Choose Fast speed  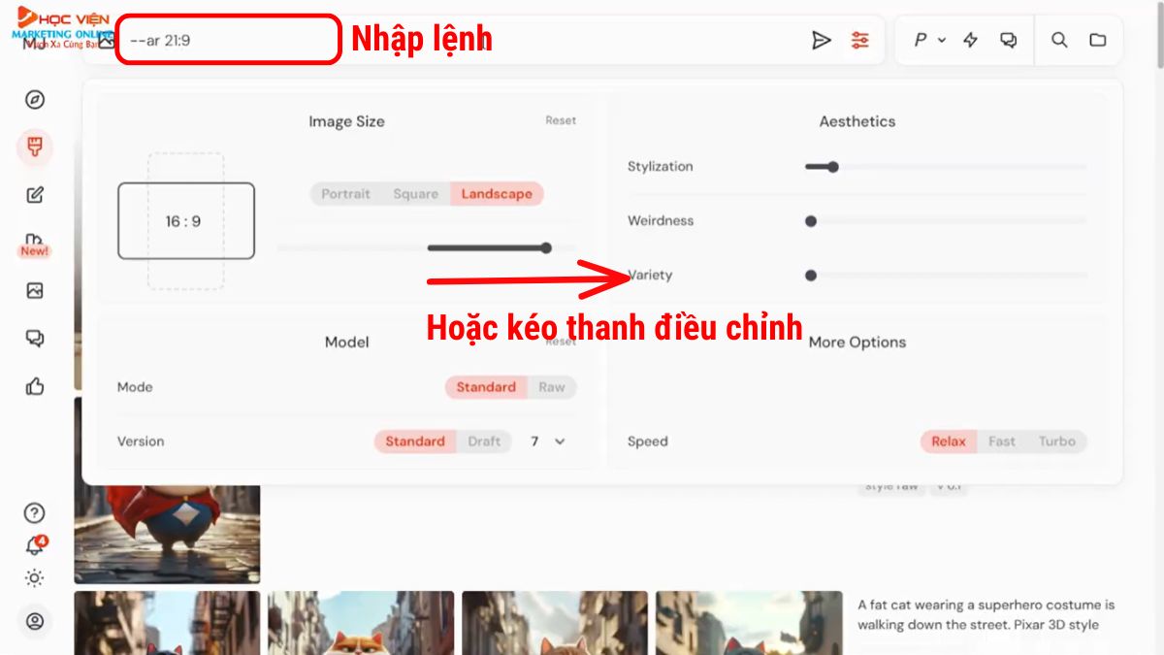[x=1002, y=442]
